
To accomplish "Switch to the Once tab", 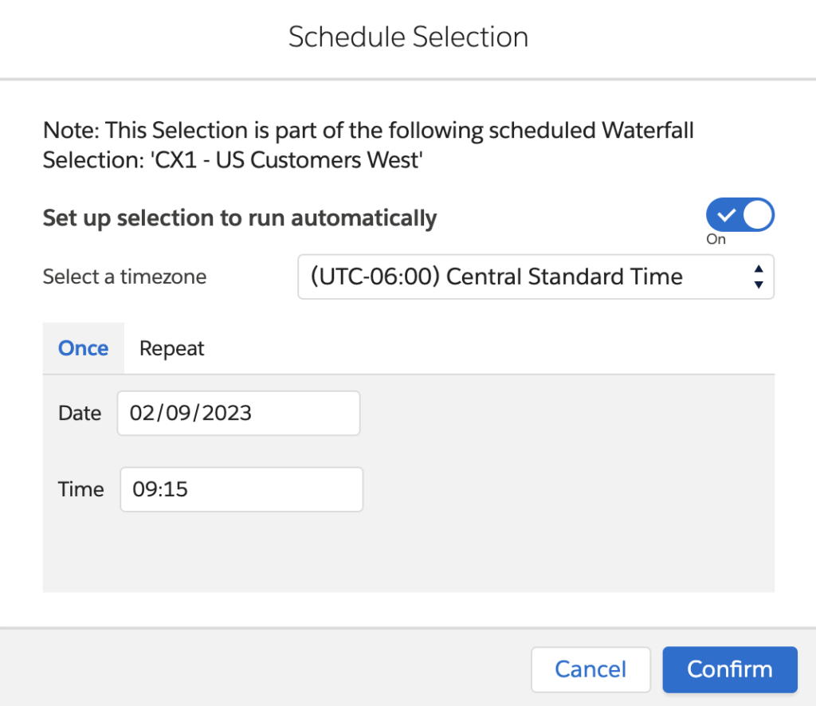I will pyautogui.click(x=84, y=348).
